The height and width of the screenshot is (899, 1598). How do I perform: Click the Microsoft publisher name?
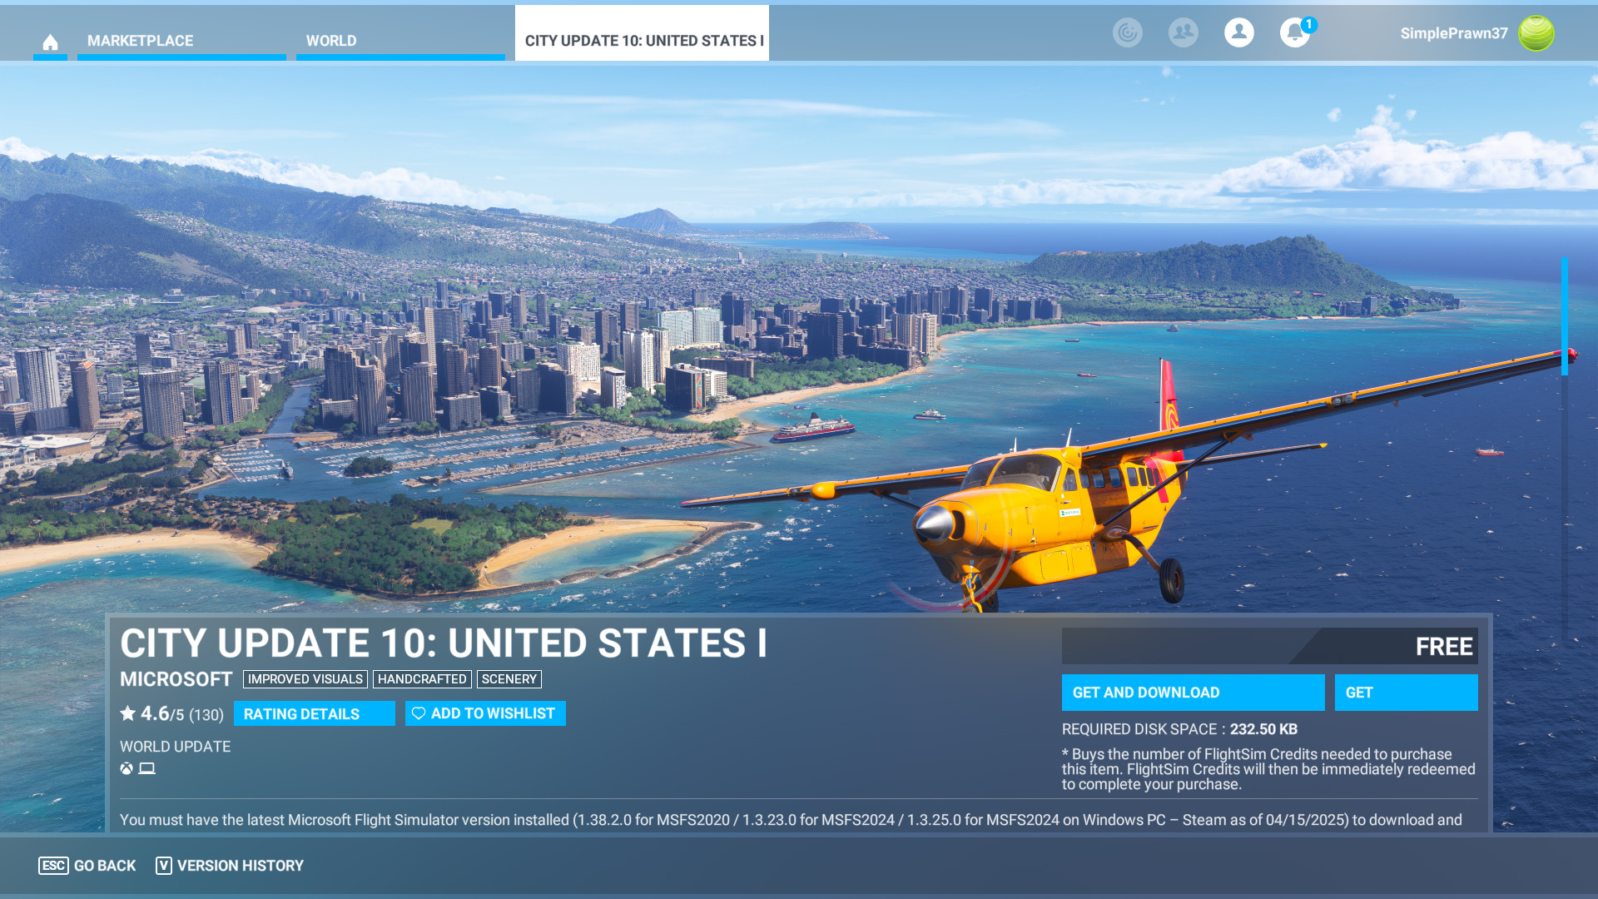176,679
